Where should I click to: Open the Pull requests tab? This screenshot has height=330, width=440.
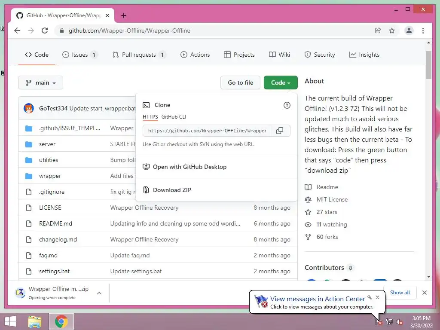[139, 55]
